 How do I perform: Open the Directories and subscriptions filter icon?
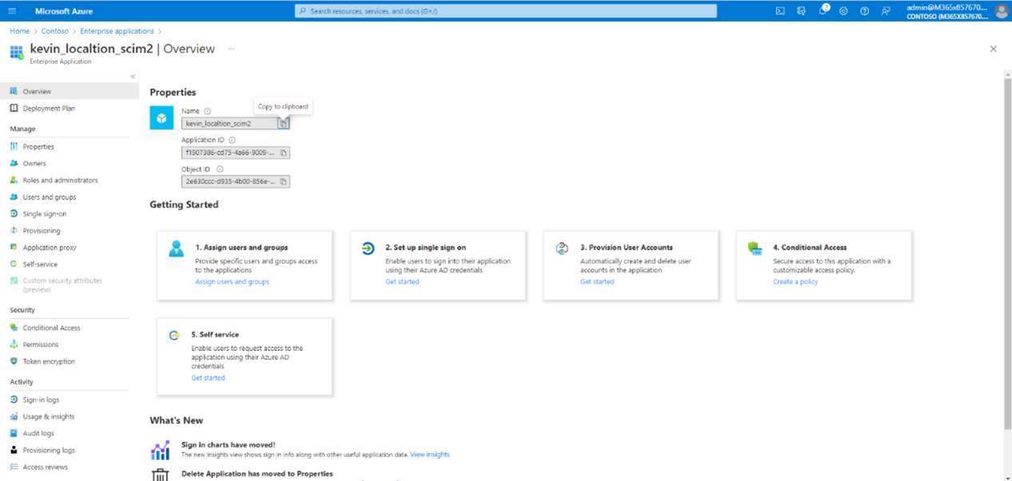pyautogui.click(x=801, y=11)
